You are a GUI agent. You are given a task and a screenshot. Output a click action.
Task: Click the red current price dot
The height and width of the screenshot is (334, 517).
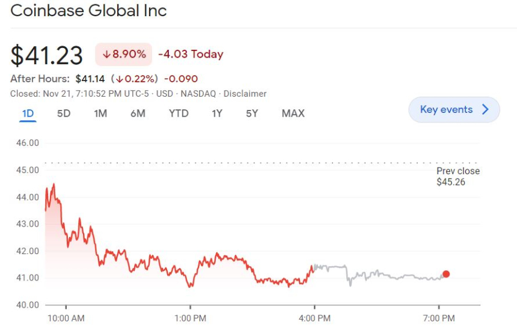point(446,275)
